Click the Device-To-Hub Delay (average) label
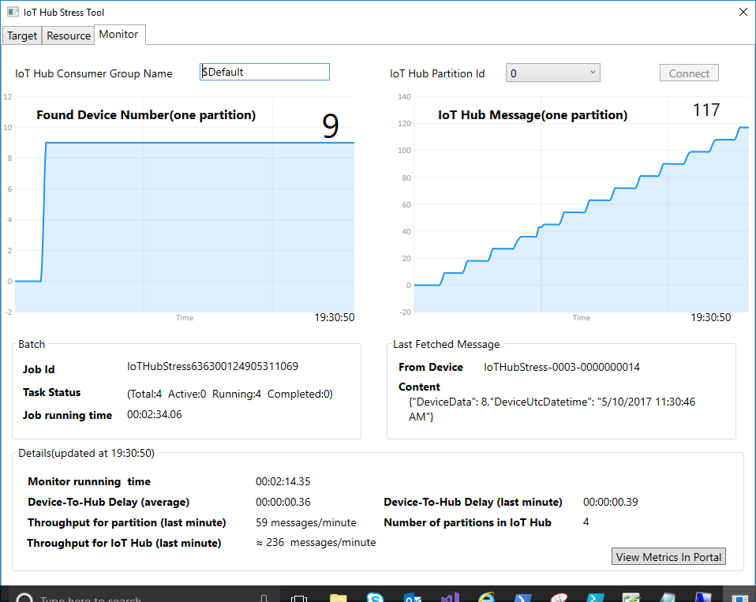This screenshot has height=602, width=756. click(108, 503)
